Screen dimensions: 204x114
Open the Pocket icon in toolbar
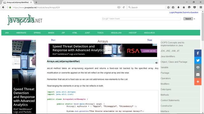[194, 7]
